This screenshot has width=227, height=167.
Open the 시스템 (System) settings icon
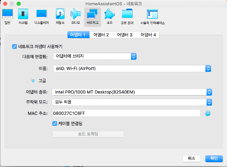coord(23,14)
